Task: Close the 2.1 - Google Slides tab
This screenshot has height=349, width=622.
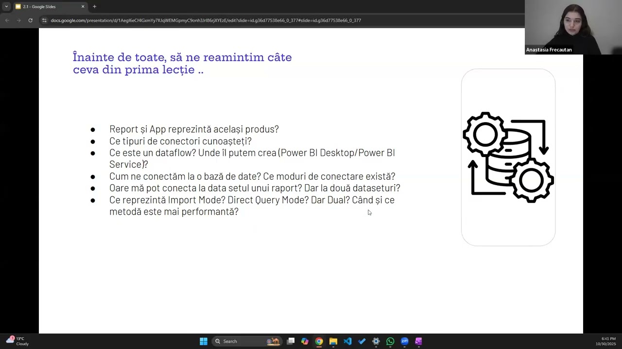Action: (x=83, y=6)
